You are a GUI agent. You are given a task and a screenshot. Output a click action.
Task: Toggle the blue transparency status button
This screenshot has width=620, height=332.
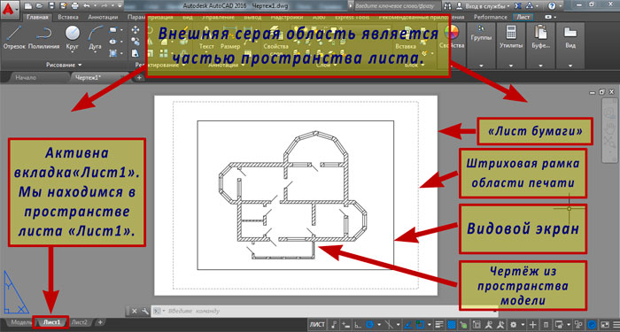tap(451, 325)
